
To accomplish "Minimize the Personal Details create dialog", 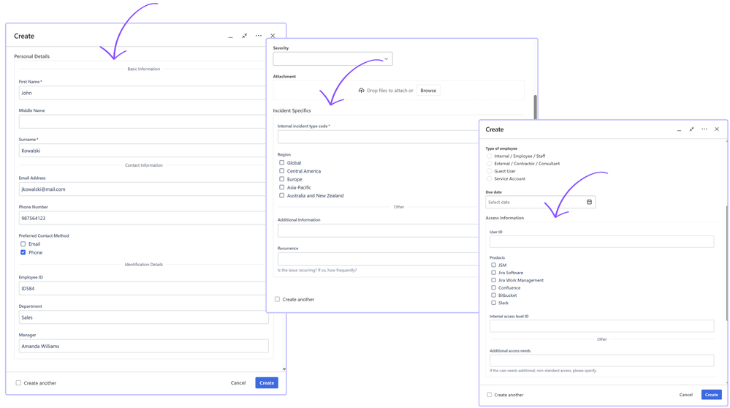I will [231, 37].
